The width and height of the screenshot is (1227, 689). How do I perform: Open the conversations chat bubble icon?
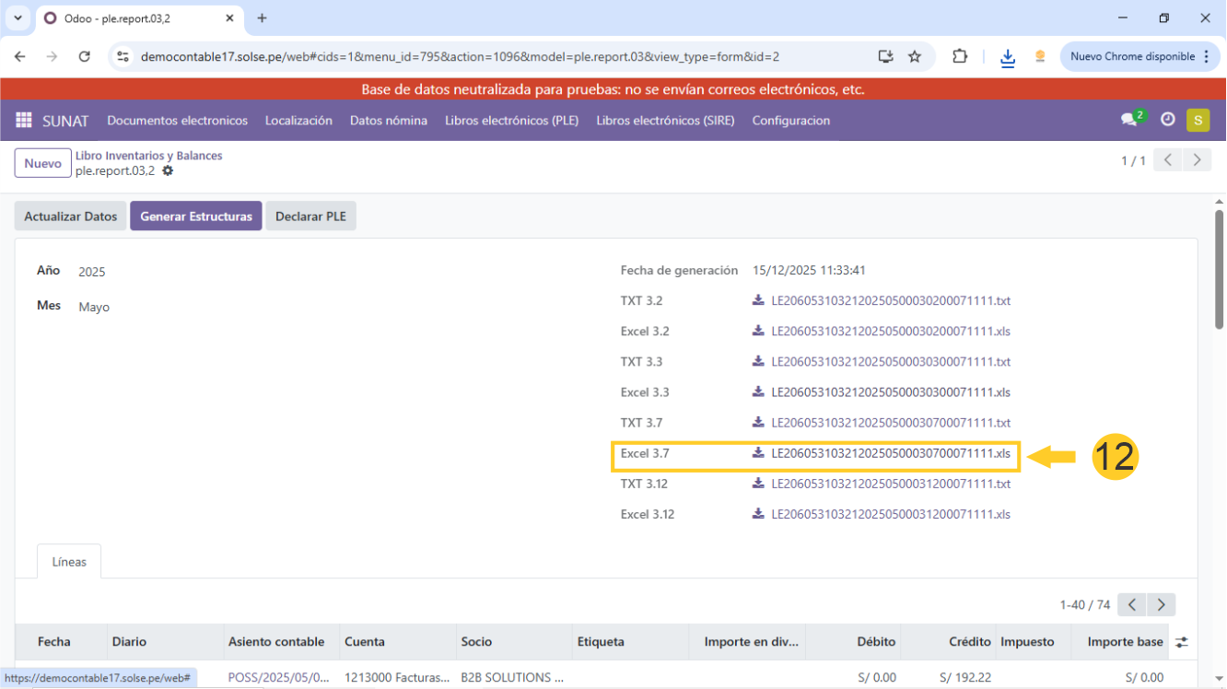1128,120
